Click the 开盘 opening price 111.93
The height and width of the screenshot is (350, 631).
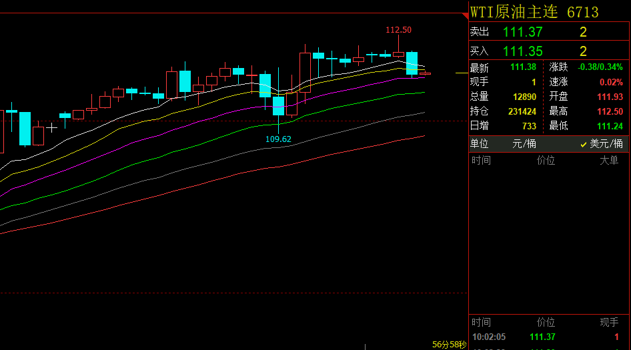point(610,97)
